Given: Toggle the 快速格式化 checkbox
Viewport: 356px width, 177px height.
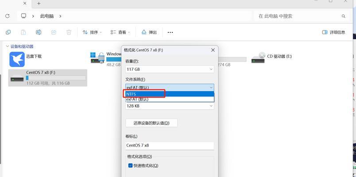Looking at the screenshot, I should [130, 165].
